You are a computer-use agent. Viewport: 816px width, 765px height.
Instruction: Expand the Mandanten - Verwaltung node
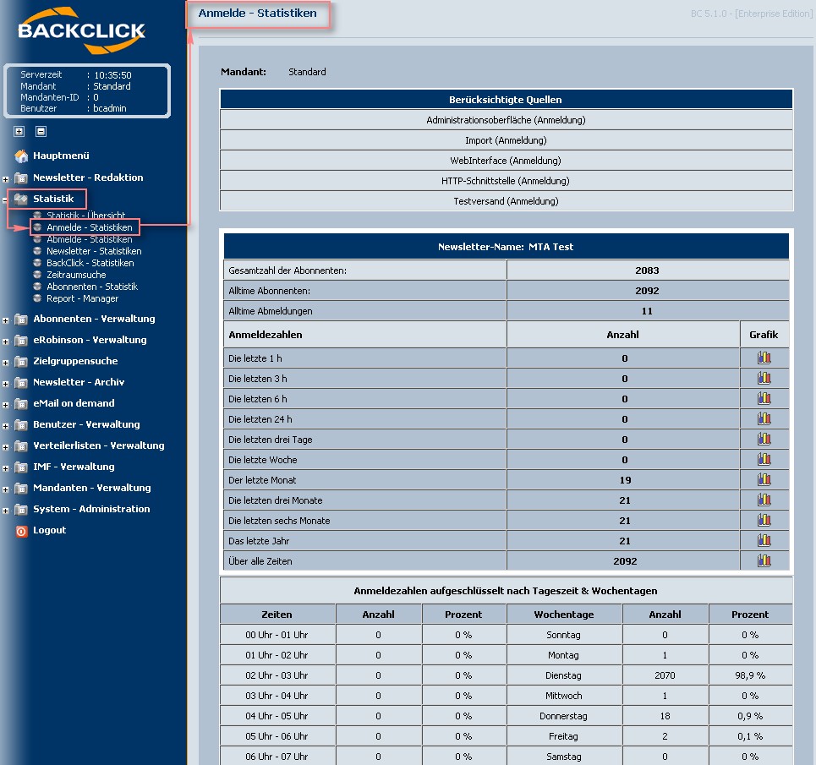5,489
